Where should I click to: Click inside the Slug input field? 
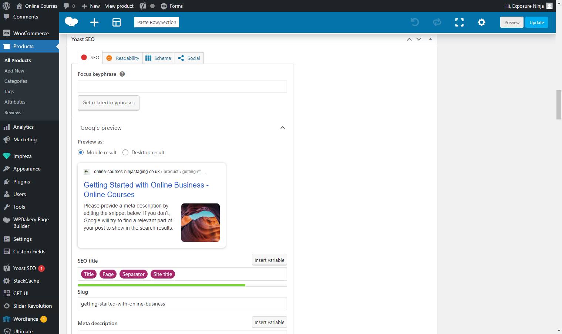pos(182,304)
